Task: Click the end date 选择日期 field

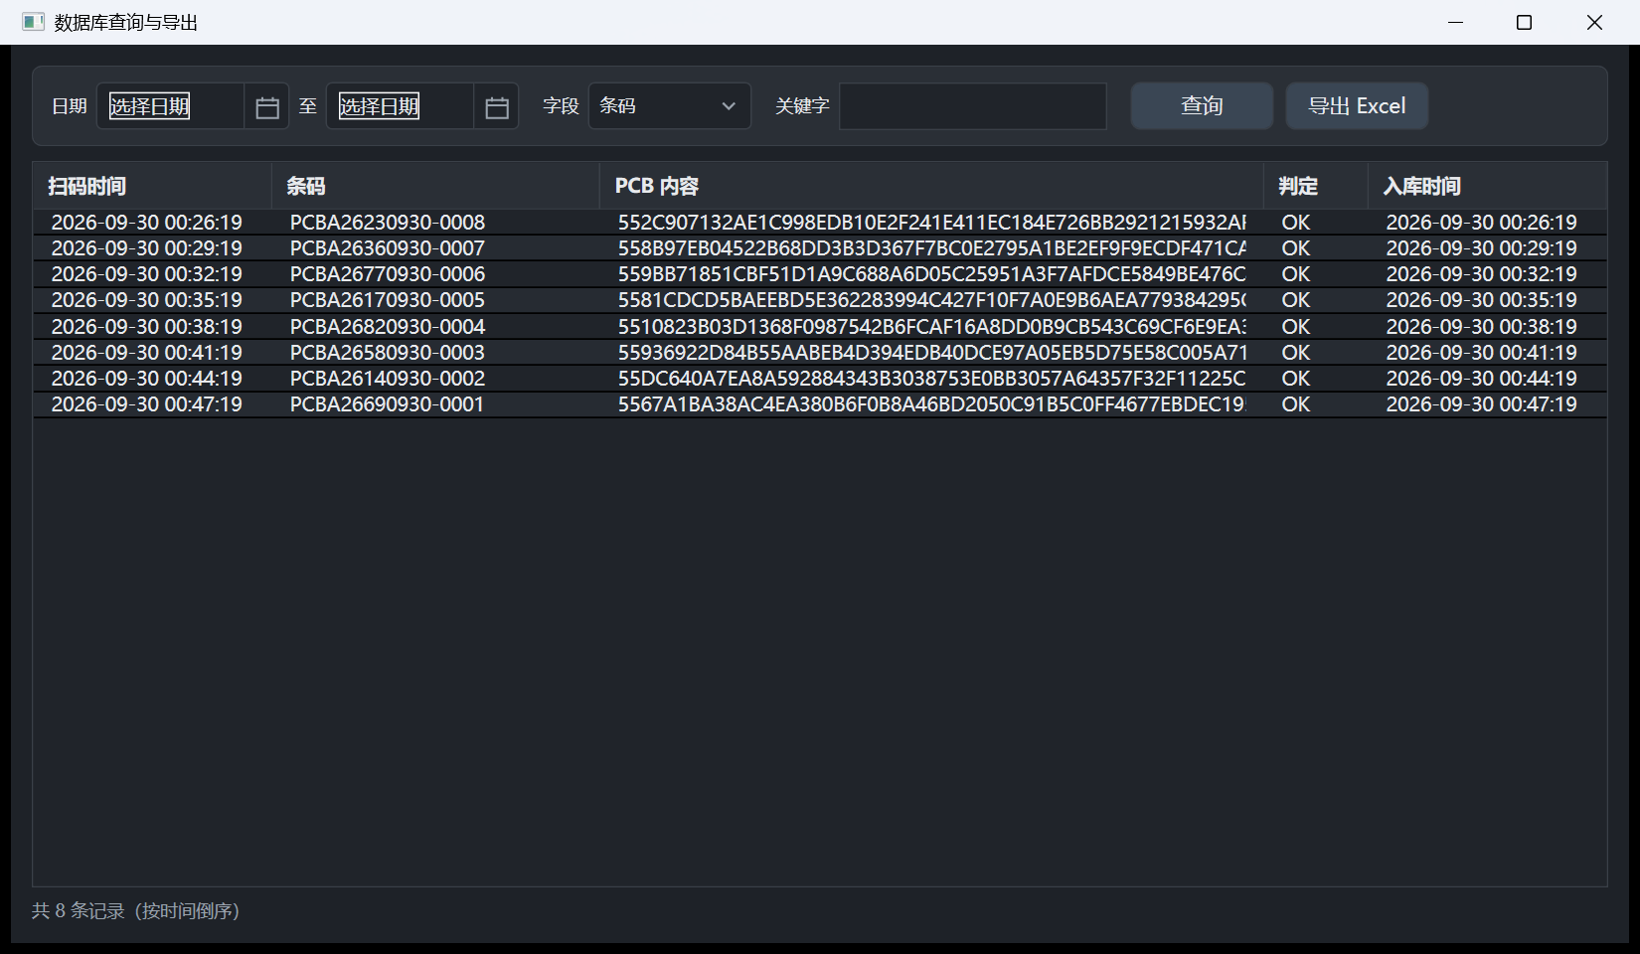Action: point(400,106)
